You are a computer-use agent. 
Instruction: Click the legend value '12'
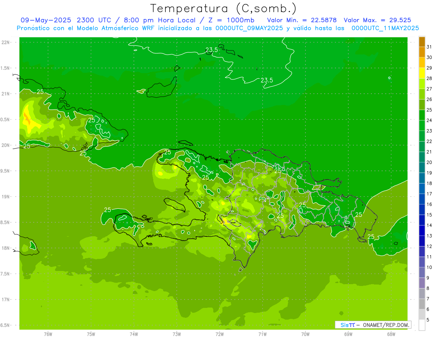pos(429,246)
